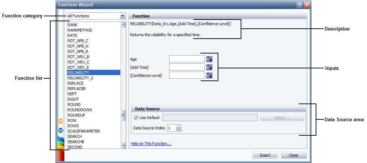The height and width of the screenshot is (163, 367).
Task: Select RELIABILITY_S in the function list
Action: click(x=80, y=78)
